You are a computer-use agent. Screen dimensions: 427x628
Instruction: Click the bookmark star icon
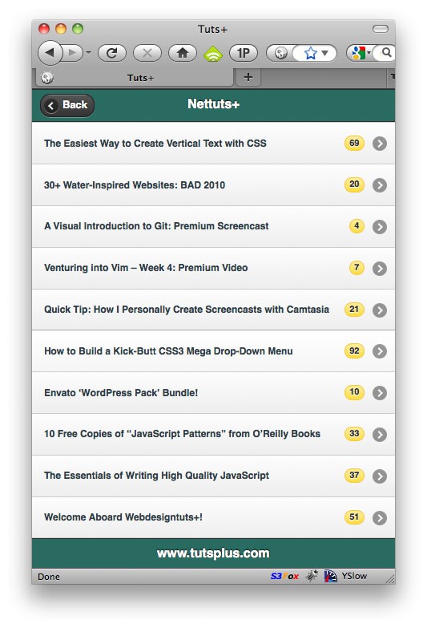[x=311, y=53]
